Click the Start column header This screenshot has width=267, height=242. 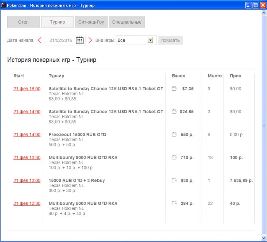coord(19,76)
